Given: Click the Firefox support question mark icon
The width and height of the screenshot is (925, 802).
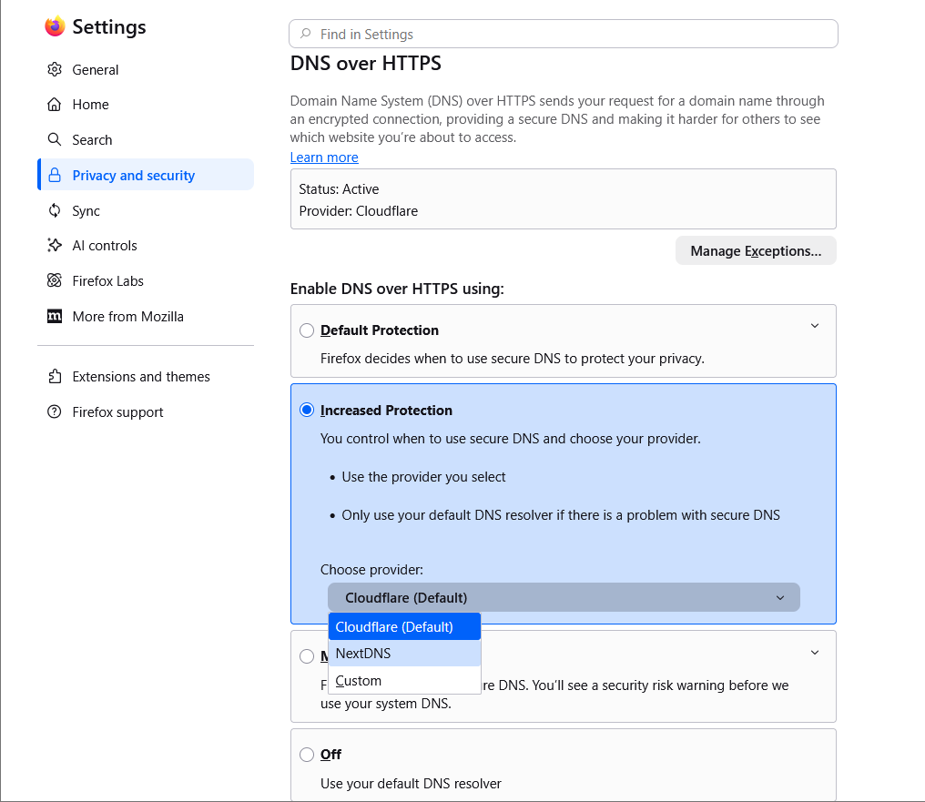Looking at the screenshot, I should tap(55, 411).
